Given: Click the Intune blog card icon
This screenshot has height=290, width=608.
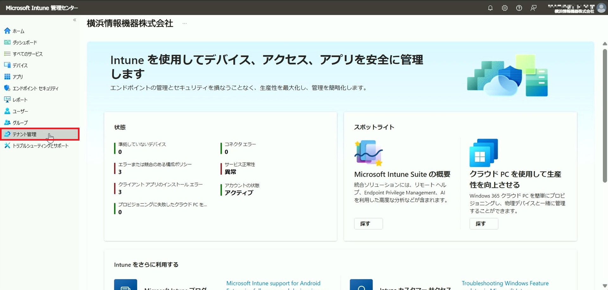Looking at the screenshot, I should 125,285.
